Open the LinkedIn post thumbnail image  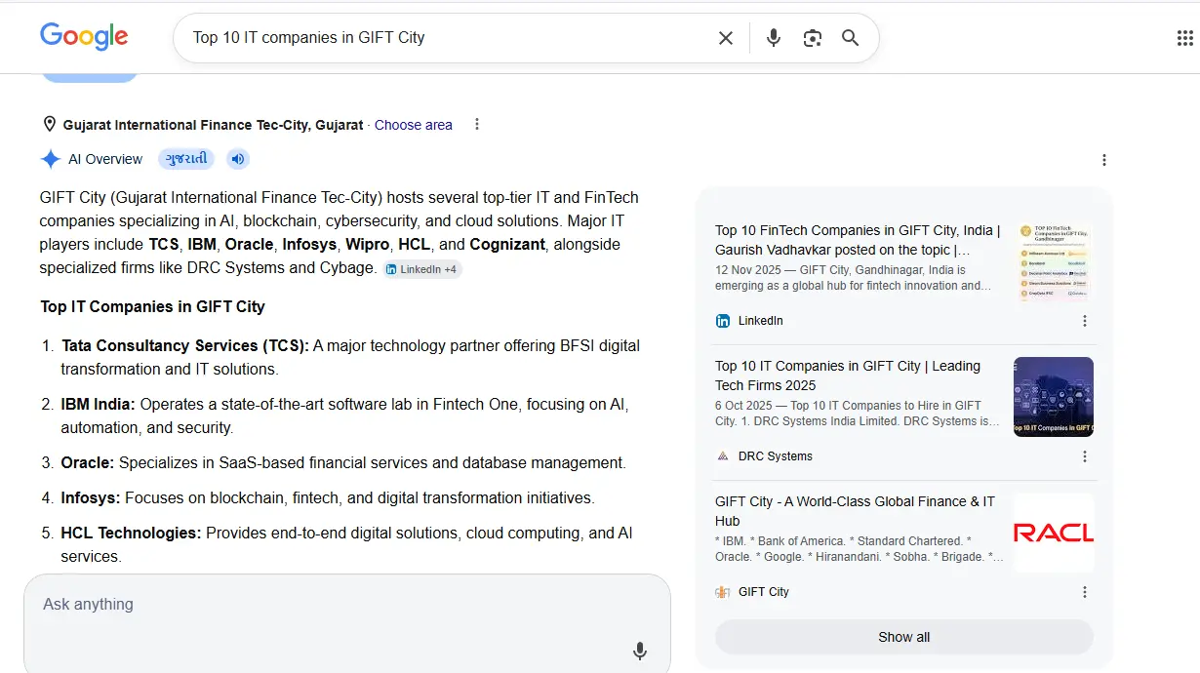click(1054, 261)
